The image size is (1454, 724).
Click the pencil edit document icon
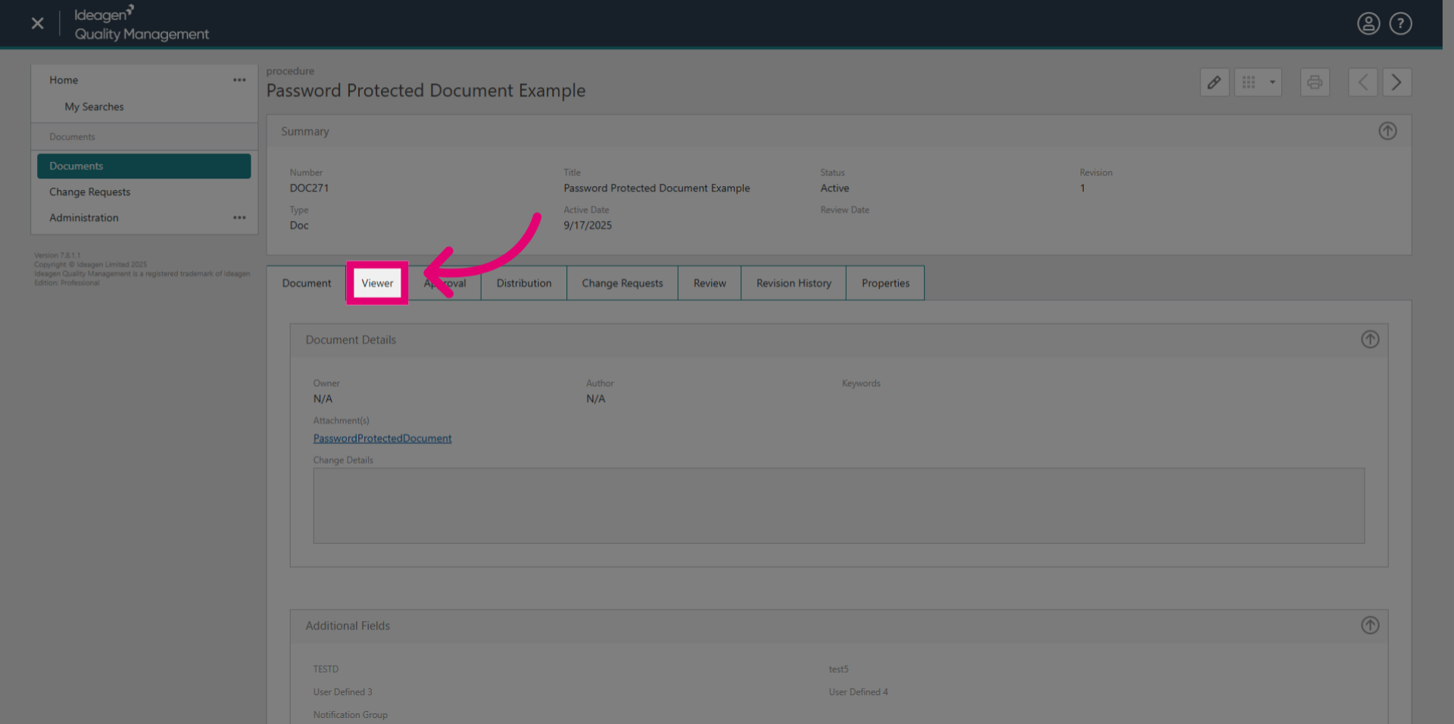[x=1214, y=82]
